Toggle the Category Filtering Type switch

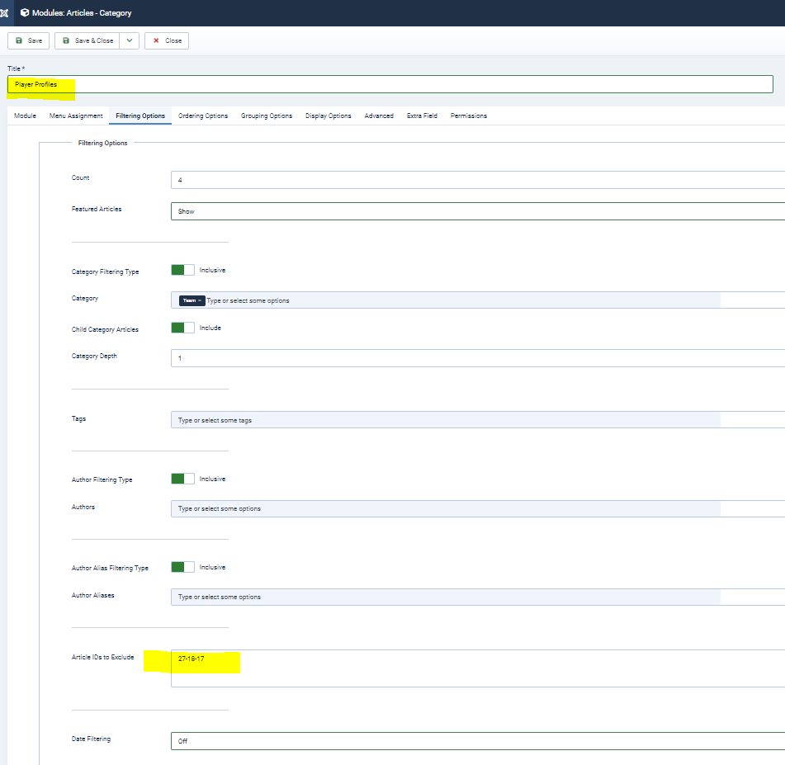(182, 270)
